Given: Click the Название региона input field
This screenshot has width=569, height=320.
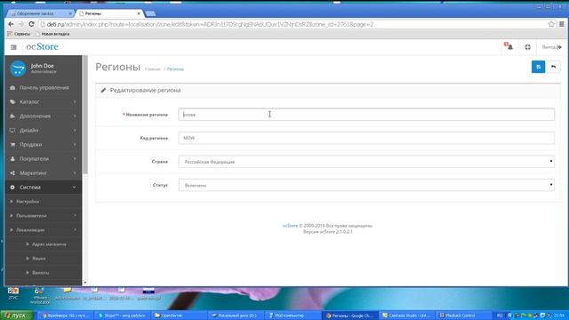Looking at the screenshot, I should tap(366, 115).
